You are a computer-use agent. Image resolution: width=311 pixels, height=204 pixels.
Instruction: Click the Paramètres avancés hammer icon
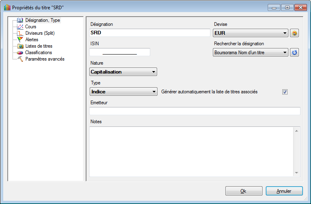coord(21,59)
